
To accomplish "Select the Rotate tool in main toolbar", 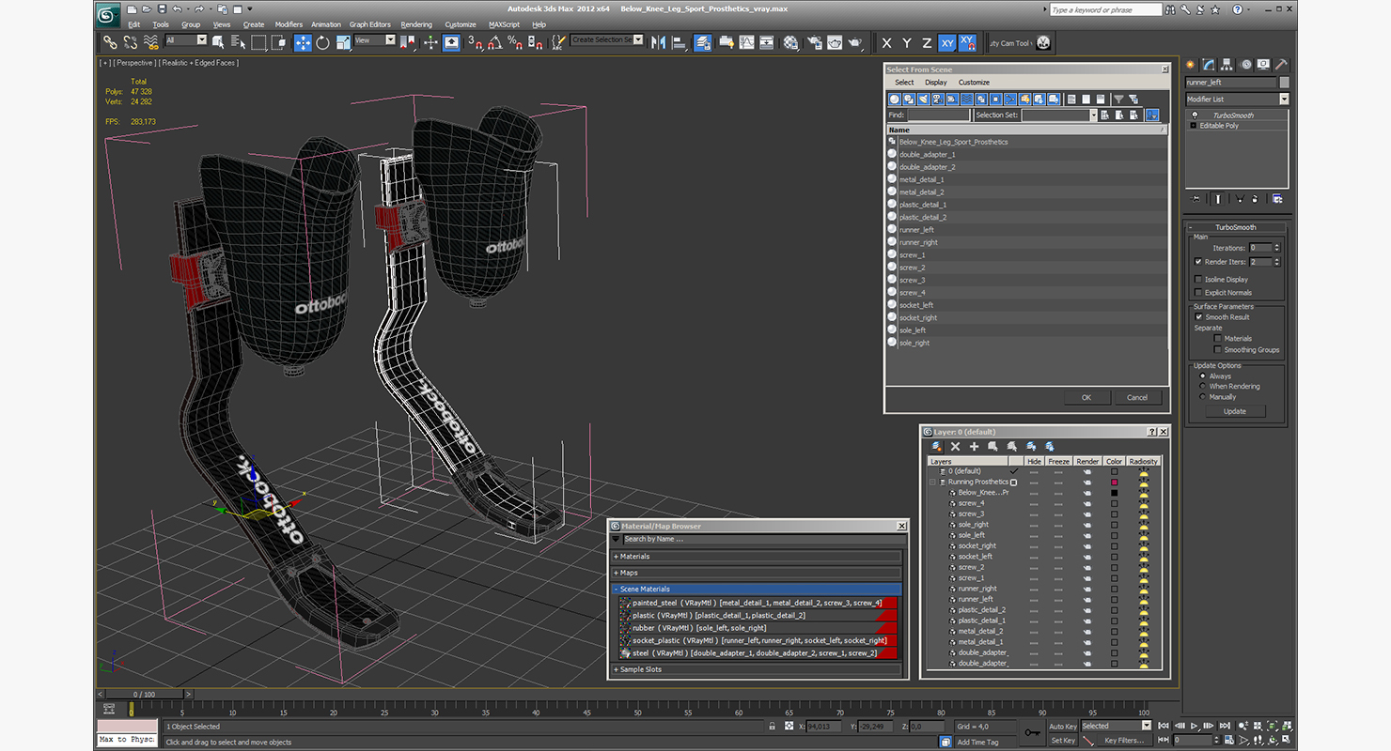I will 322,42.
